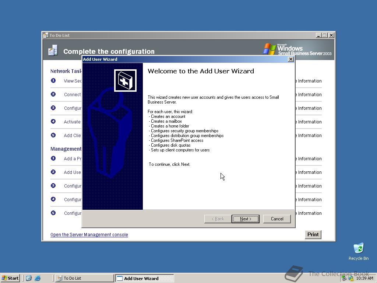Screen dimensions: 377x283
Task: Click step 5 bullet beside Add Clie
Action: tap(53, 135)
